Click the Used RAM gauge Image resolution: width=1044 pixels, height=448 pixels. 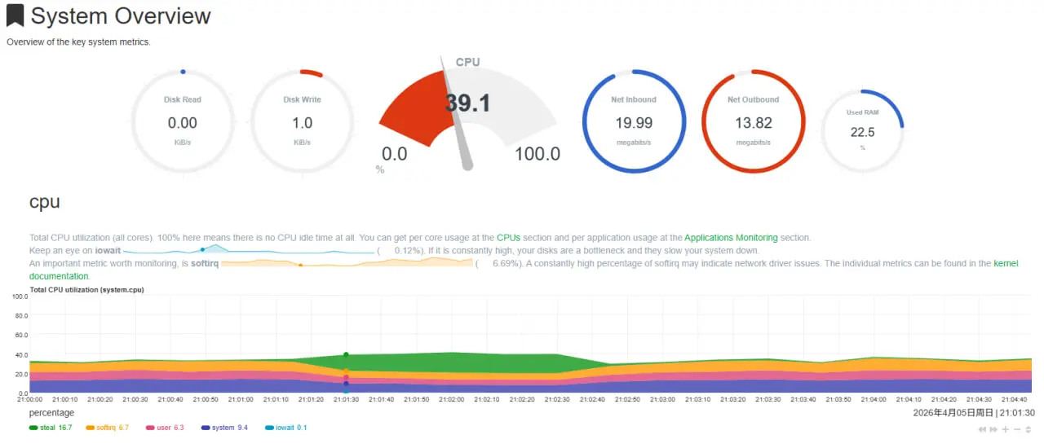tap(862, 130)
